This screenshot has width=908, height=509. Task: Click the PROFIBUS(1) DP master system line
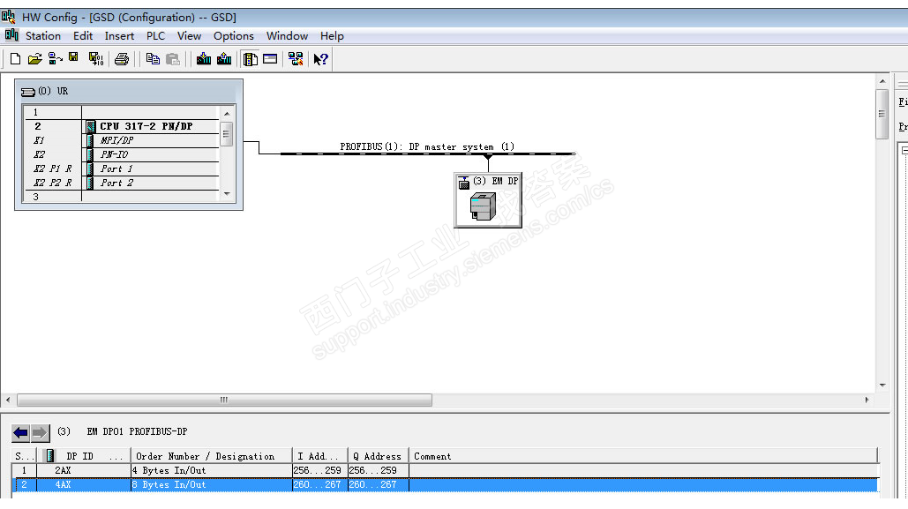coord(428,153)
